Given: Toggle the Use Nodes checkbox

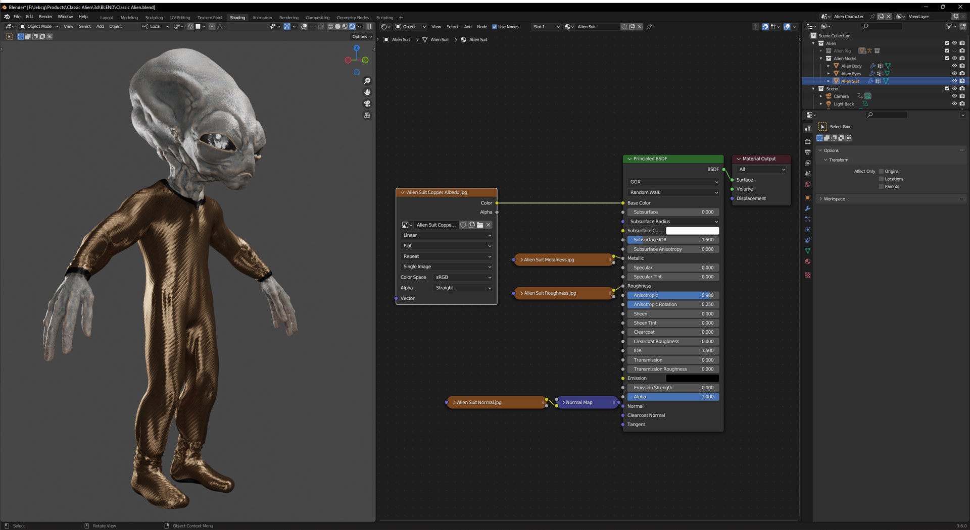Looking at the screenshot, I should pyautogui.click(x=495, y=27).
